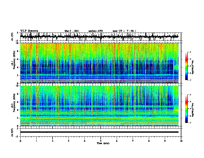Viewport: 204px width, 158px height.
Task: Click the ch.2 colorbar 'log(PSD)' label
Action: coord(193,110)
